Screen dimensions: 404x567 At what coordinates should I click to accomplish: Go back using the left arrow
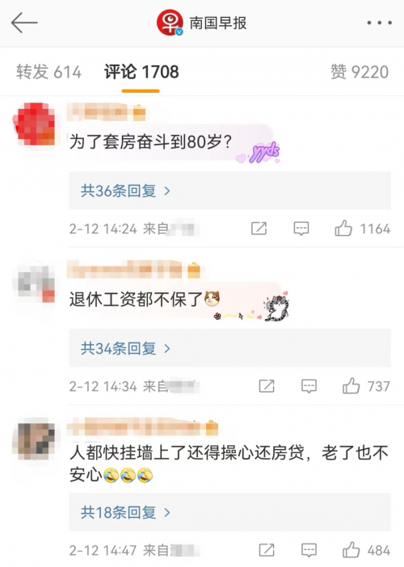click(x=24, y=23)
